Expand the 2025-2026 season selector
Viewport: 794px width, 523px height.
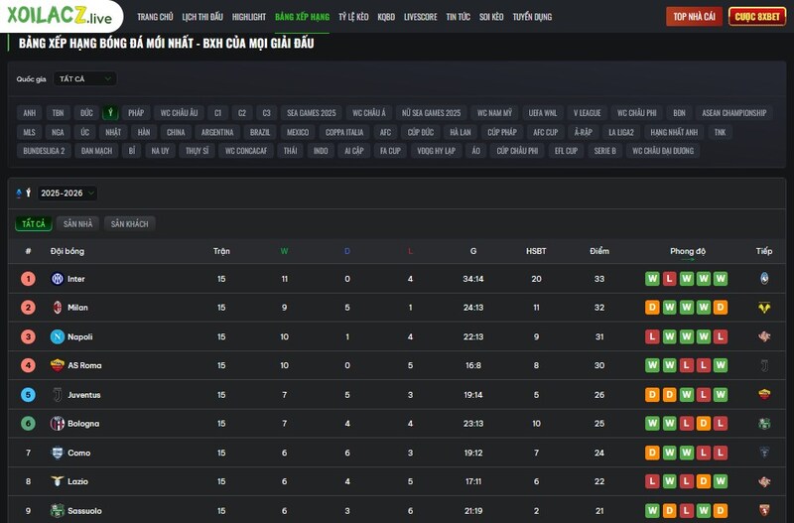(67, 194)
